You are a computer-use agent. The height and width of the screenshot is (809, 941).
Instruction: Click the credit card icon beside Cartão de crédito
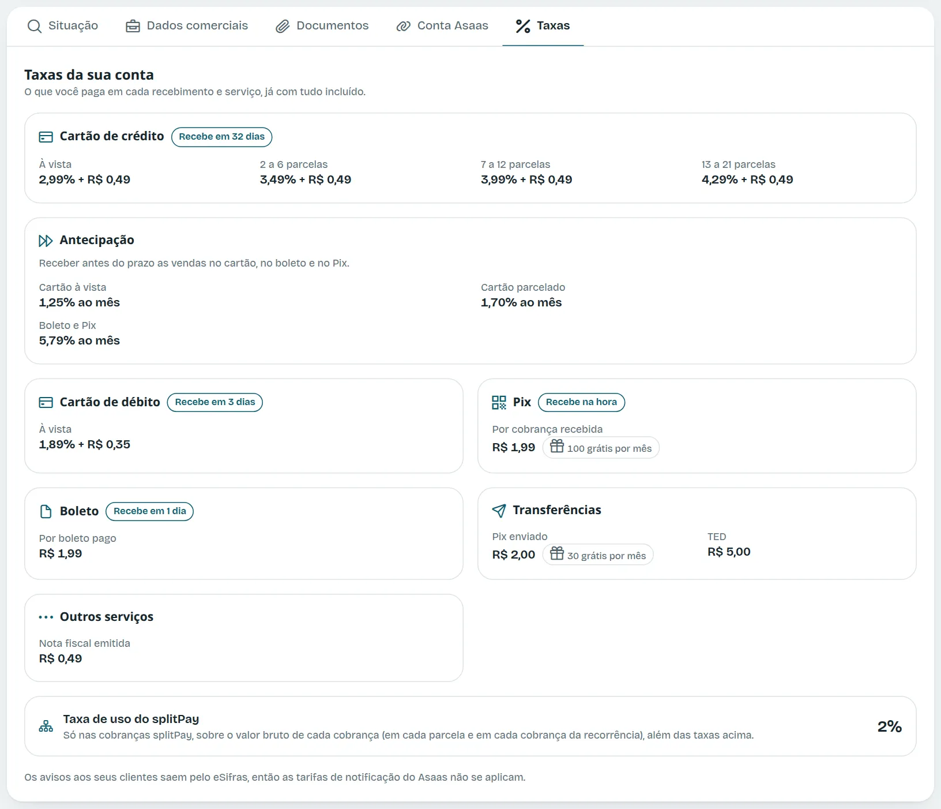point(46,137)
